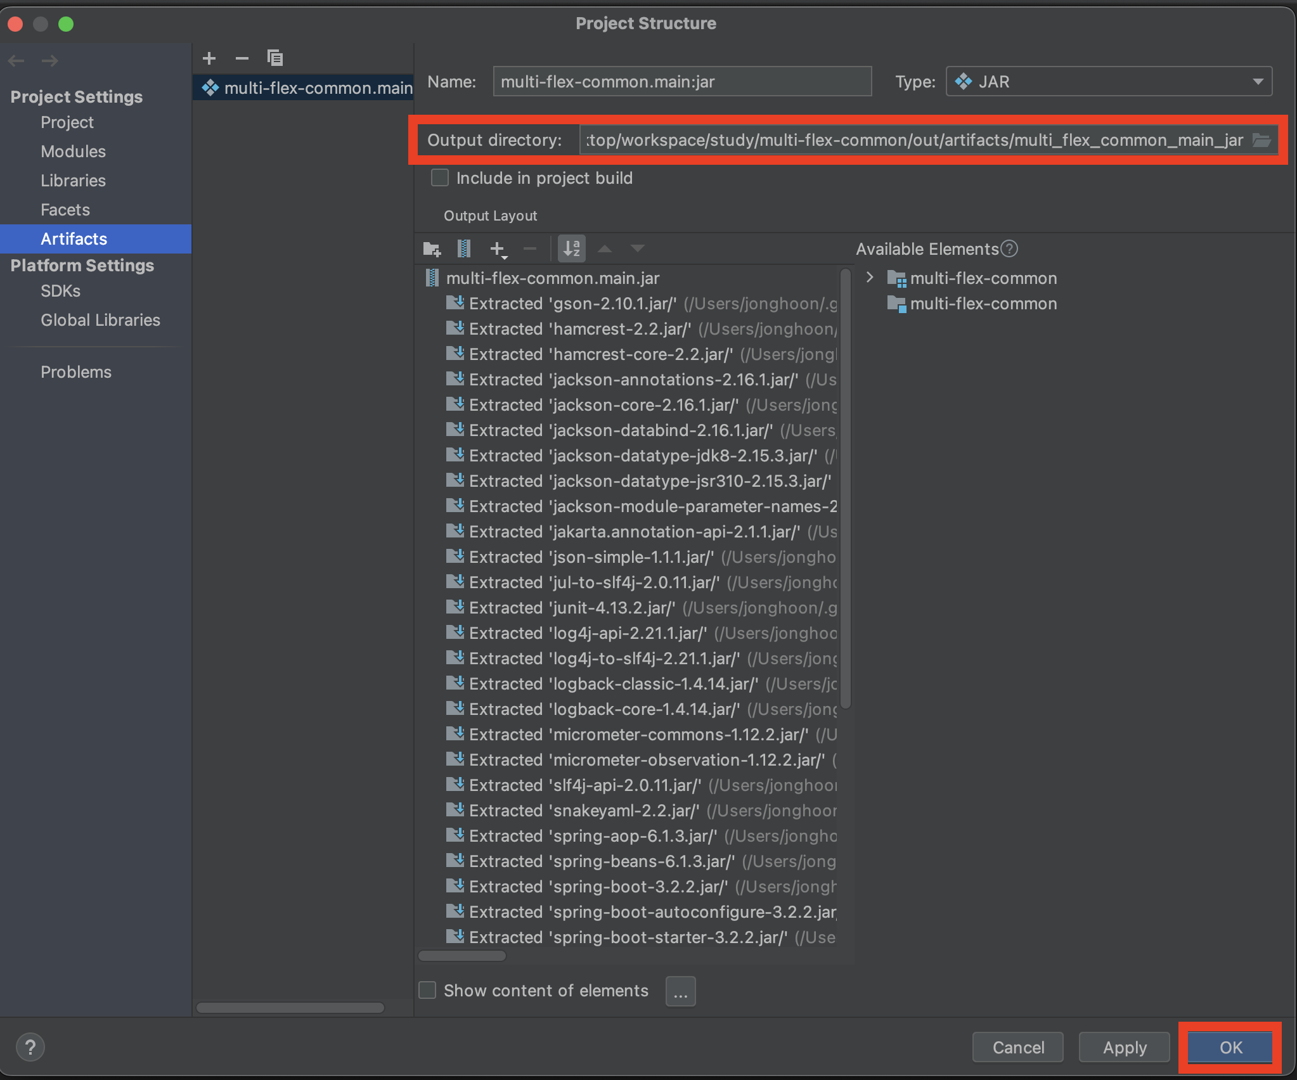
Task: Open the Type JAR dropdown
Action: (1109, 82)
